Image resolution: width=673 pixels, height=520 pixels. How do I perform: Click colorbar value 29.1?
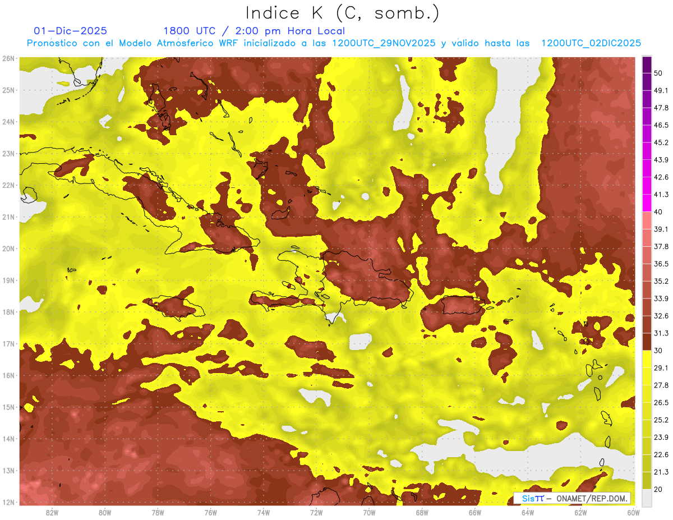pos(661,368)
